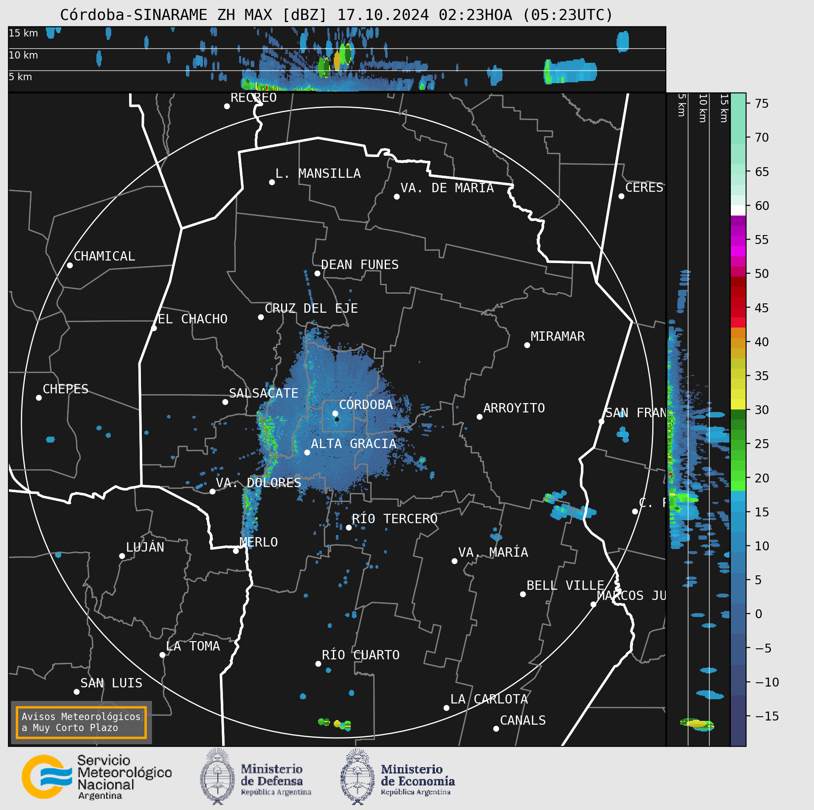Viewport: 814px width, 810px height.
Task: Click the BELL VILLE marker dot
Action: [x=523, y=594]
